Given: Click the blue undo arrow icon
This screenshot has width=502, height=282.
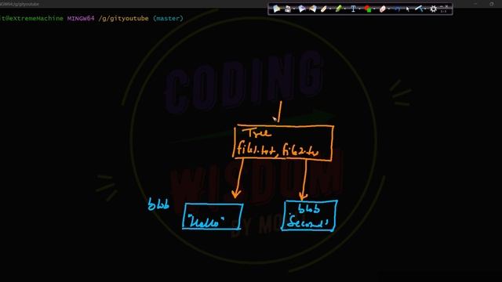Looking at the screenshot, I should click(x=397, y=9).
